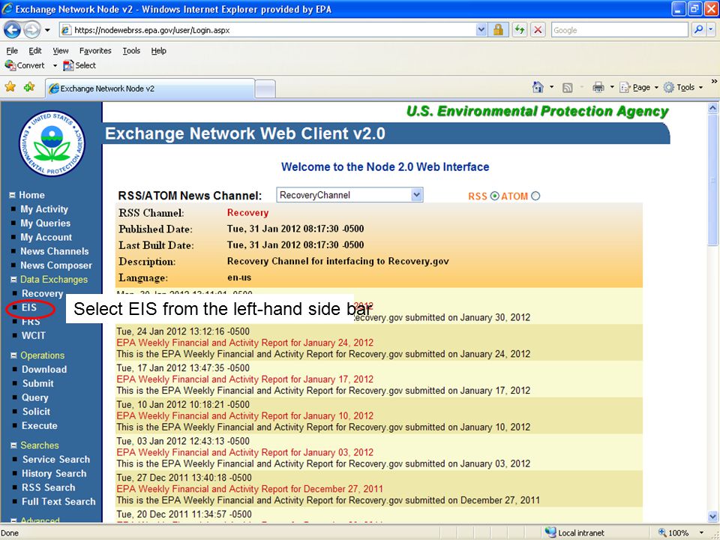Viewport: 720px width, 540px height.
Task: Open History Search
Action: coord(54,473)
